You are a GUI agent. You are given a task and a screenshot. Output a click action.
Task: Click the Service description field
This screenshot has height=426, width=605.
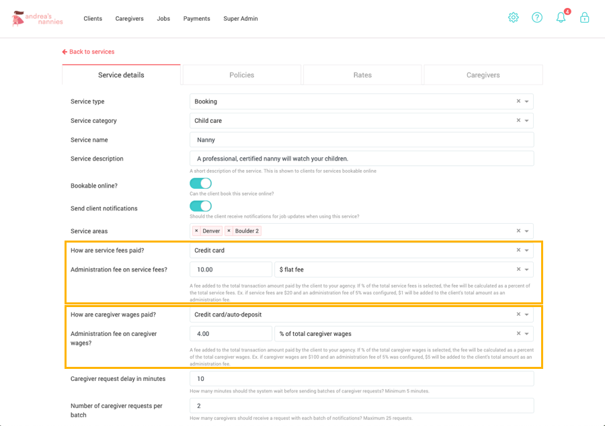point(362,159)
